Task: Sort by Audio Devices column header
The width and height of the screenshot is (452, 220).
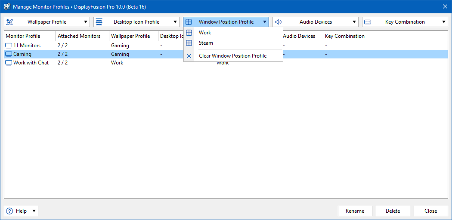Action: (x=303, y=36)
